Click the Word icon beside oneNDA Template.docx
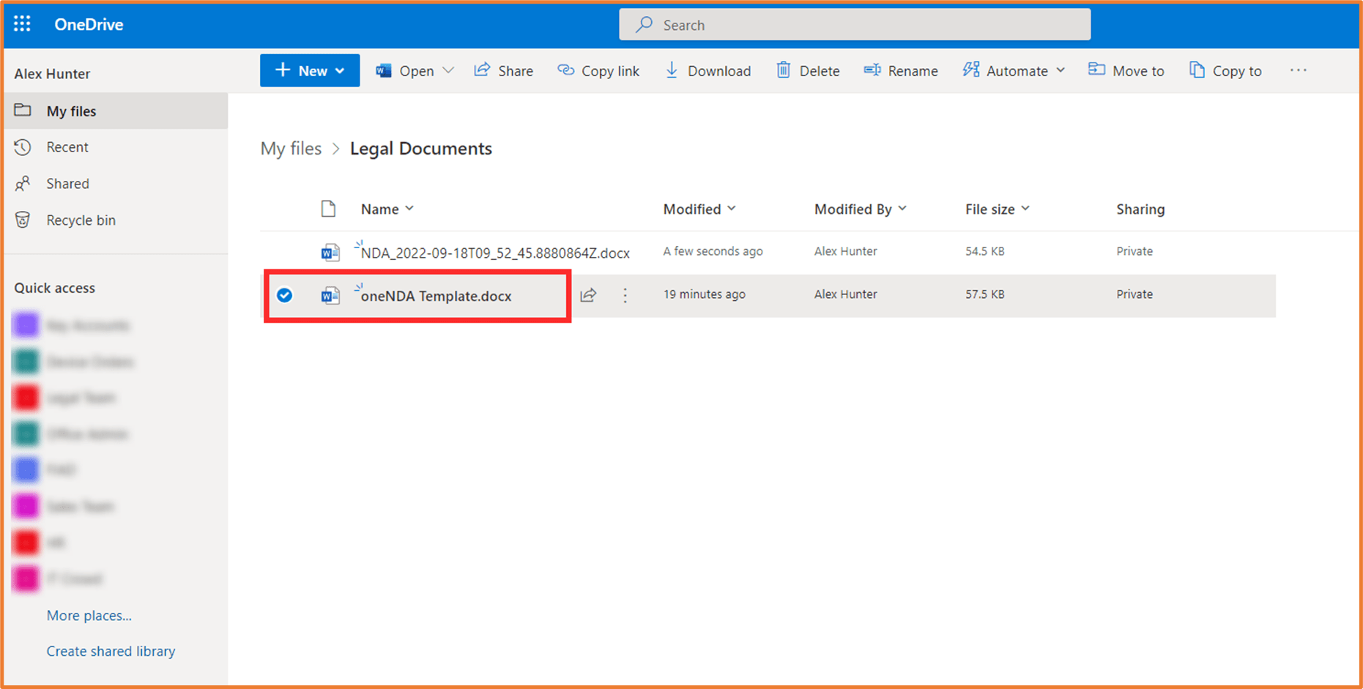 [330, 296]
